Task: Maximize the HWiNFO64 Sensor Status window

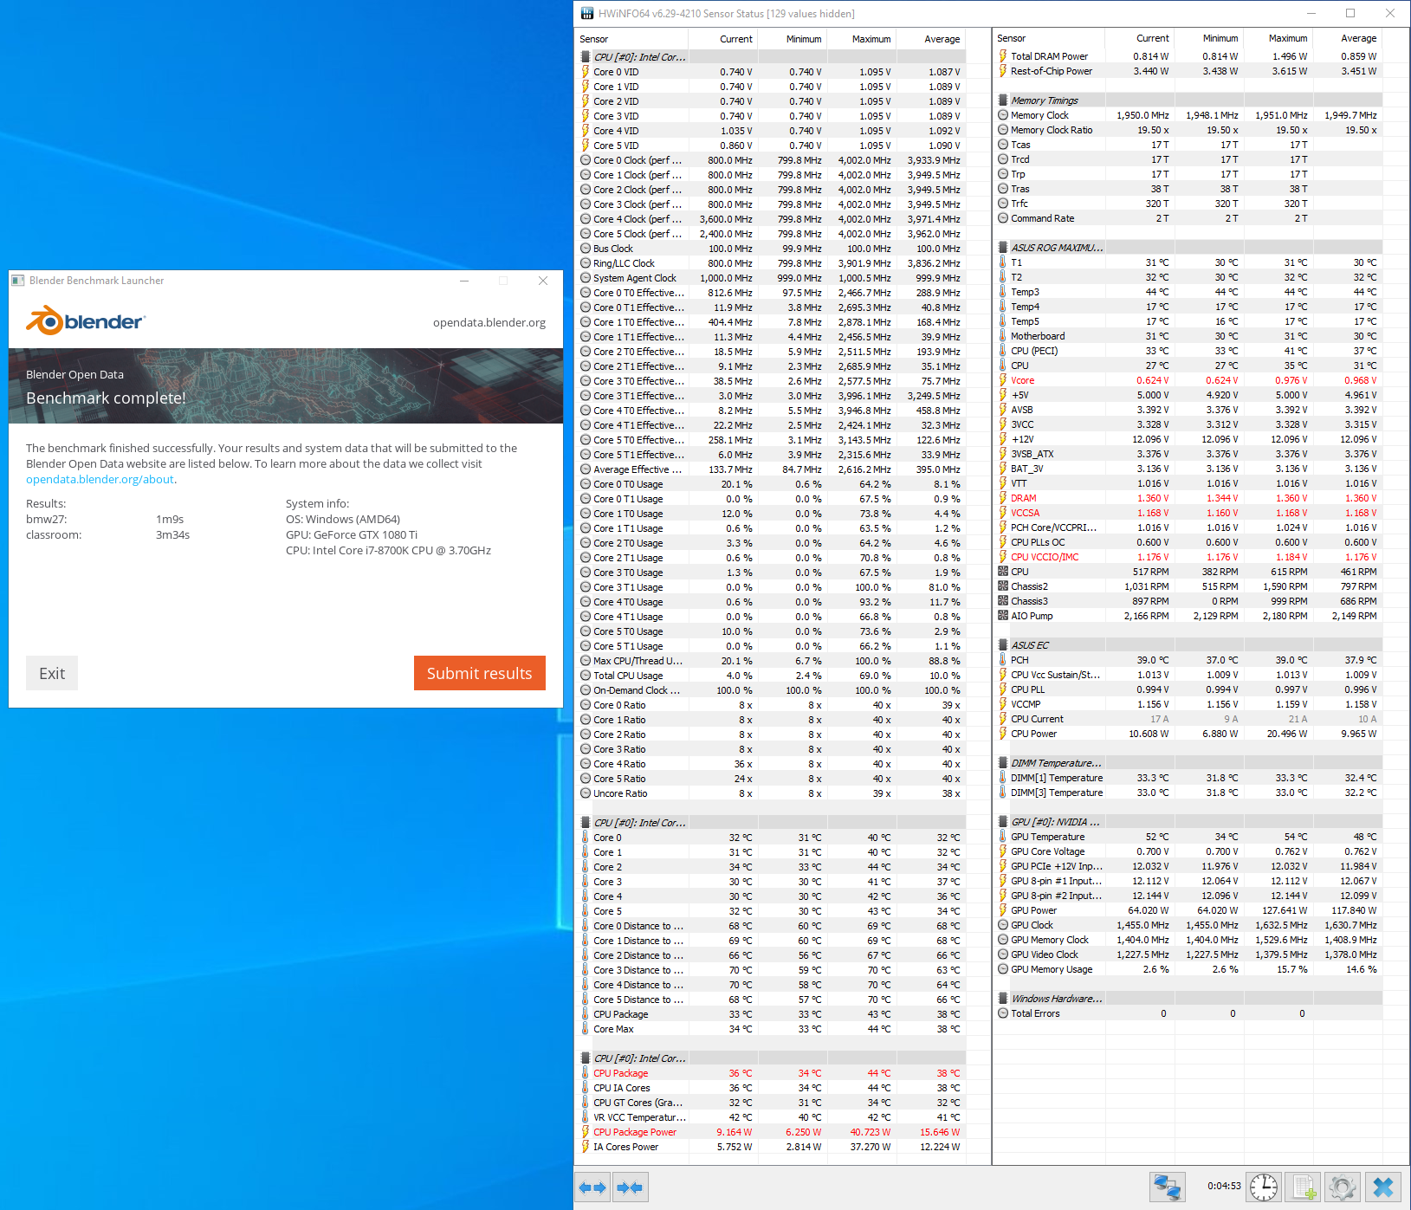Action: point(1350,13)
